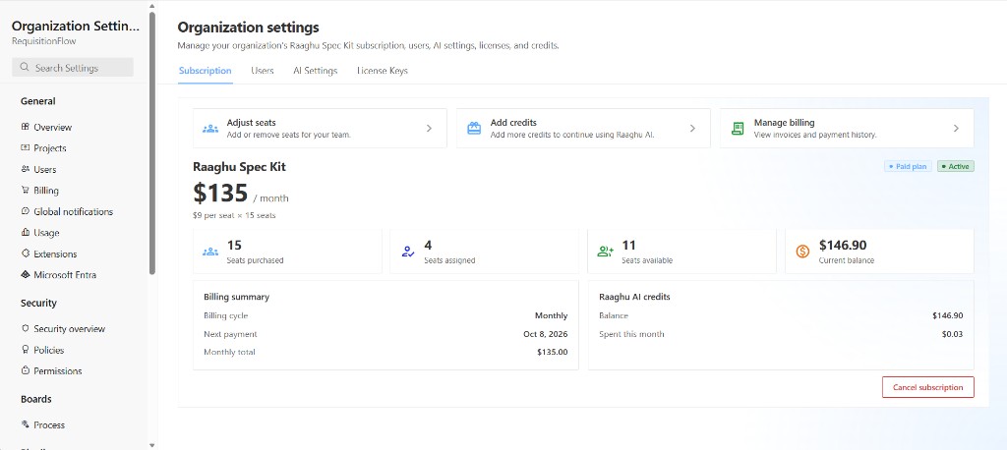Image resolution: width=1007 pixels, height=450 pixels.
Task: Open the AI Settings tab
Action: coord(316,71)
